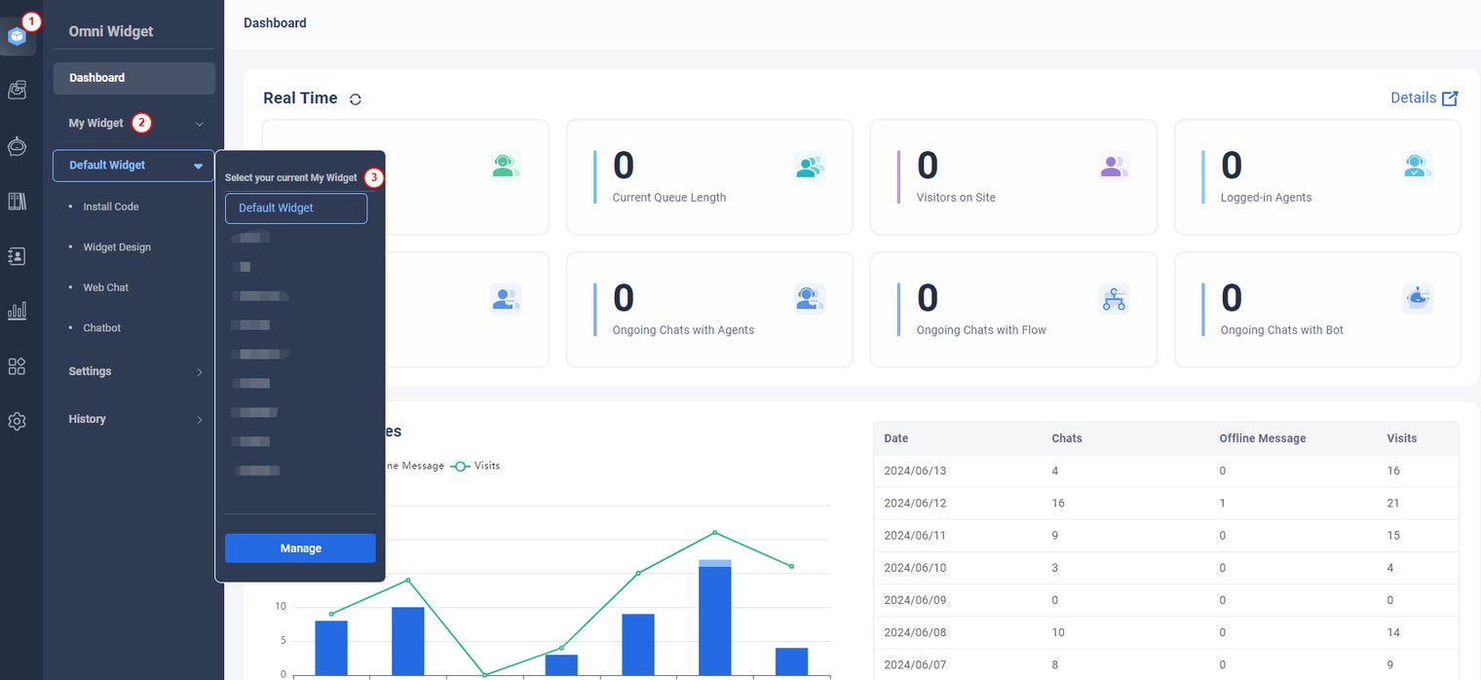
Task: Open the robot head bot icon
Action: 17,146
